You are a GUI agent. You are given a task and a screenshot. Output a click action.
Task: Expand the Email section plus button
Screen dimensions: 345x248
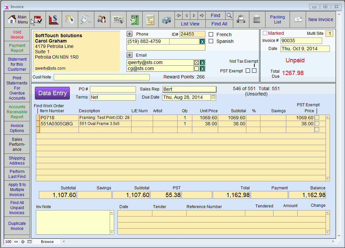click(130, 55)
